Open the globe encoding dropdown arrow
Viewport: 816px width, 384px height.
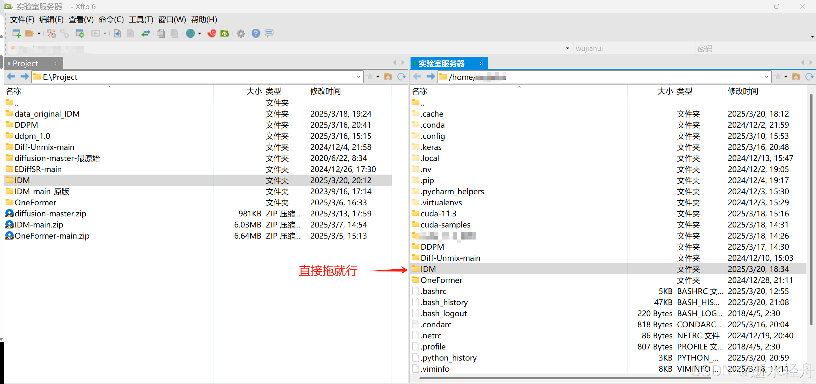click(200, 33)
